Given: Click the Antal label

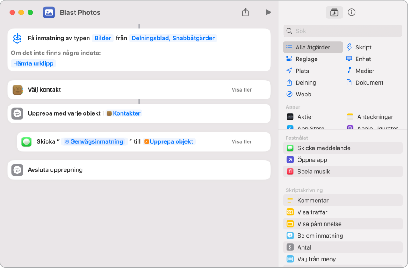Looking at the screenshot, I should point(304,247).
